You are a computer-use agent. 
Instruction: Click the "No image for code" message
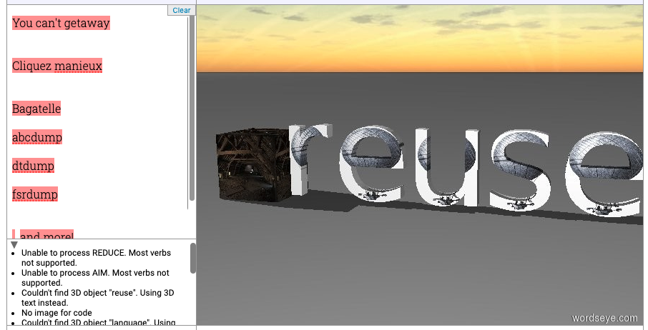[57, 313]
